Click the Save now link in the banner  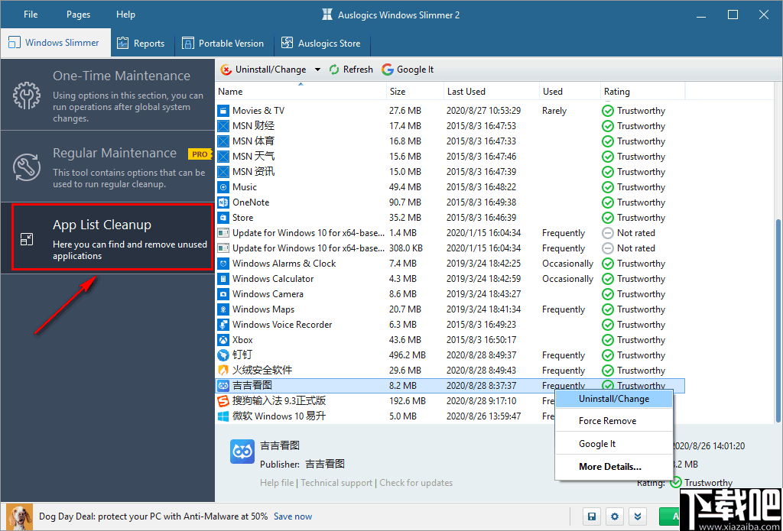(x=292, y=516)
